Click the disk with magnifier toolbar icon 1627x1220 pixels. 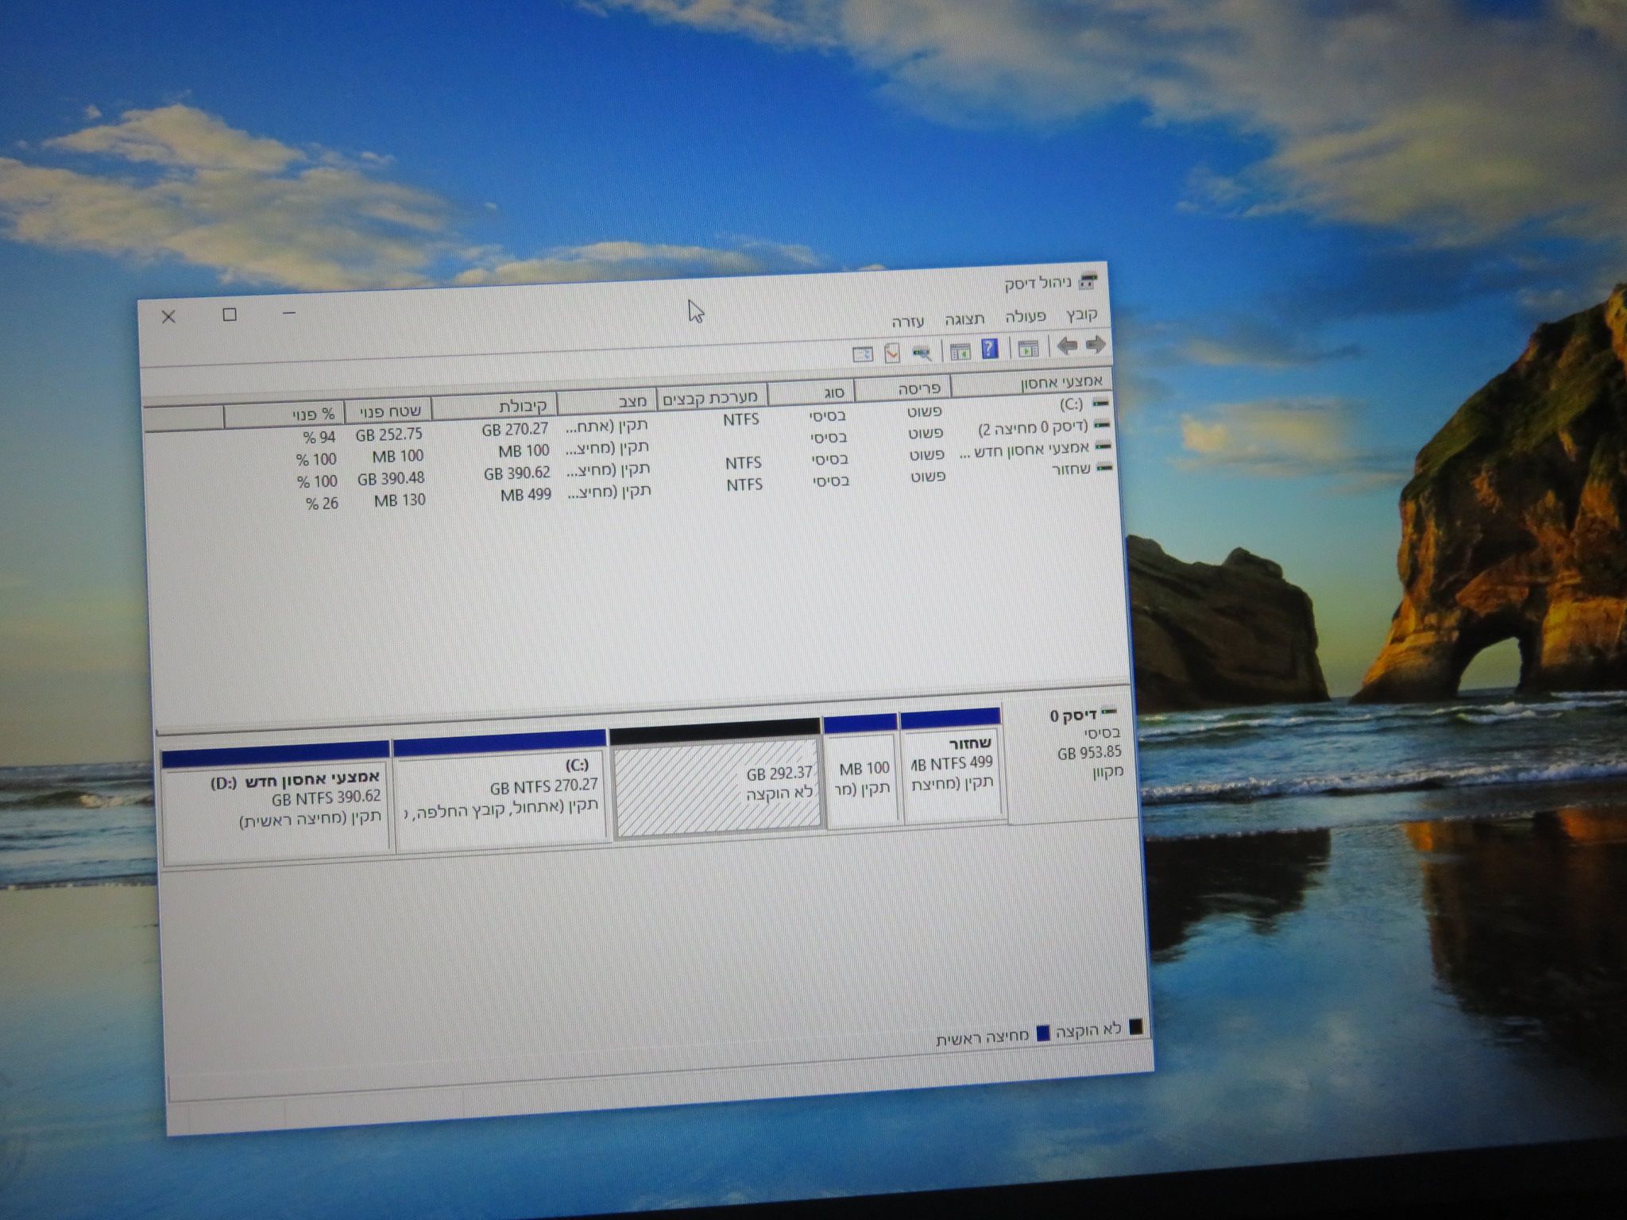pyautogui.click(x=922, y=352)
